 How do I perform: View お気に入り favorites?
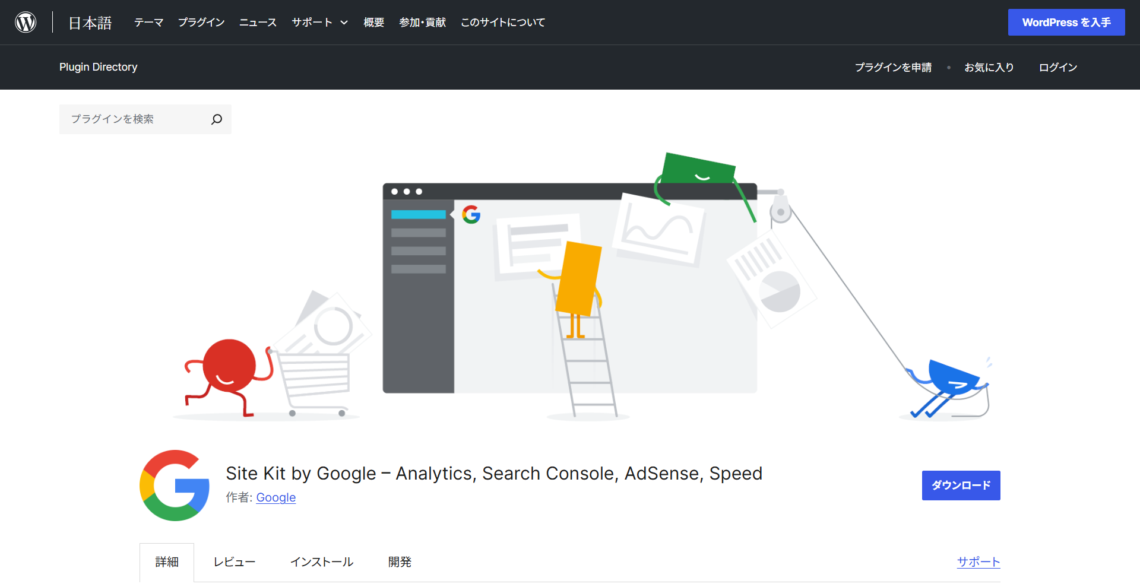[989, 68]
